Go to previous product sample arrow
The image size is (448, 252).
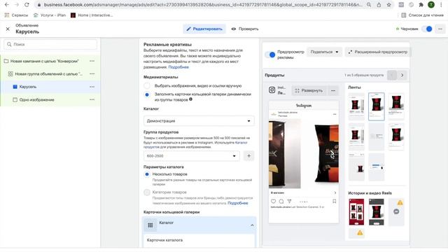[x=392, y=75]
